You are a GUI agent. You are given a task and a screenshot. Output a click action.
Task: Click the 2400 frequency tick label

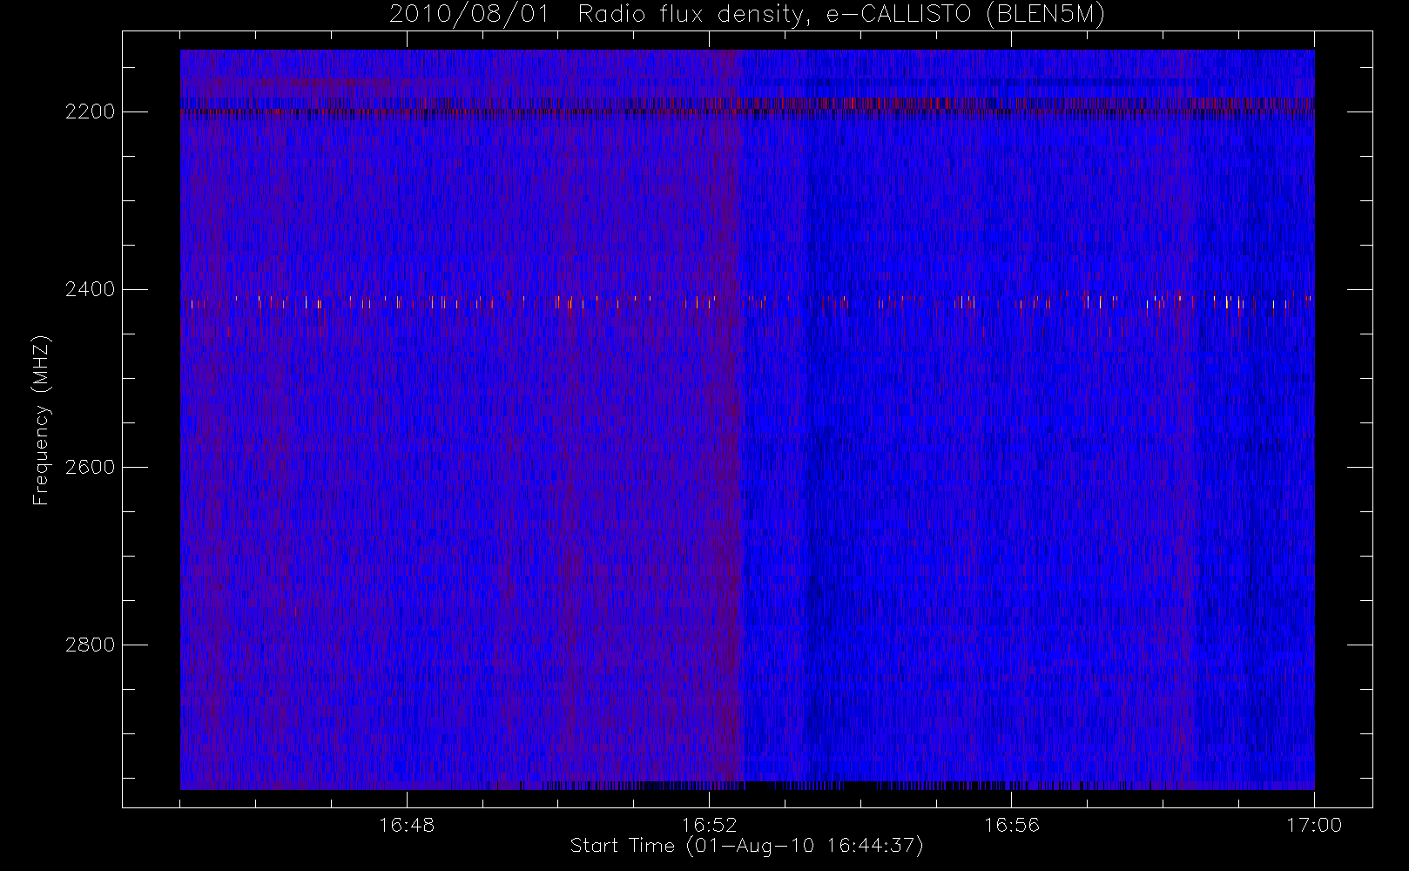[x=90, y=289]
